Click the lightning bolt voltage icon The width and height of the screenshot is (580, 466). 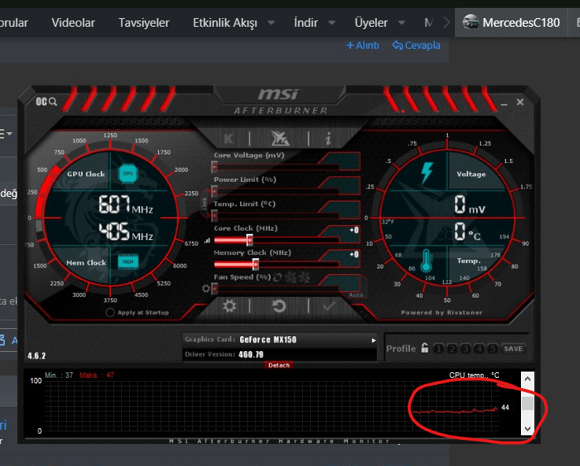427,172
